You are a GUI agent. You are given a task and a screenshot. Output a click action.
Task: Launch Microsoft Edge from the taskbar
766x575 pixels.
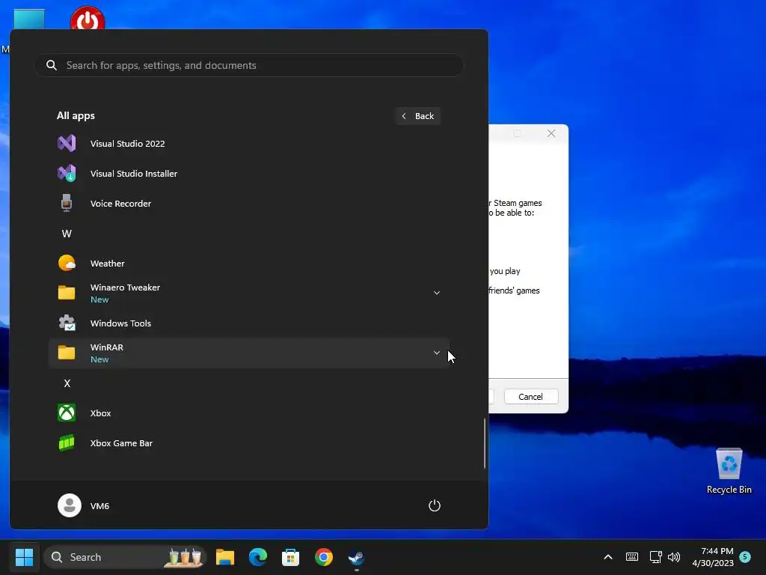(258, 557)
